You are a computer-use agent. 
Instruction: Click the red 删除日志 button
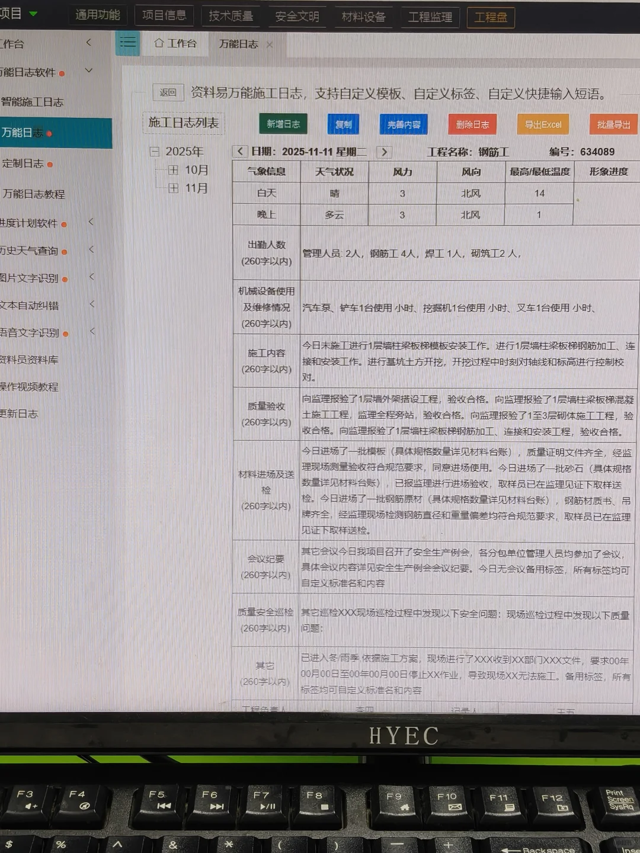472,124
